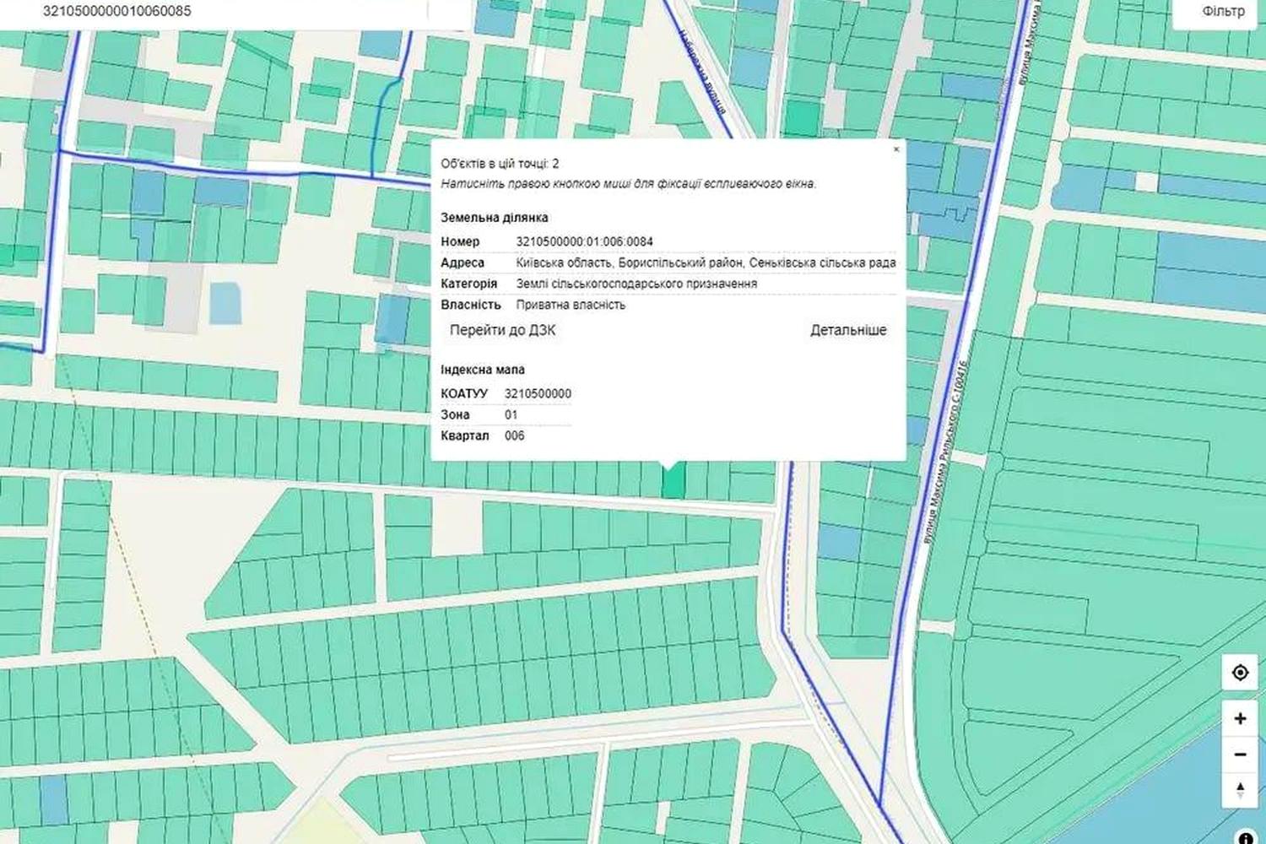The height and width of the screenshot is (844, 1266).
Task: Close the parcel info popup
Action: [896, 149]
